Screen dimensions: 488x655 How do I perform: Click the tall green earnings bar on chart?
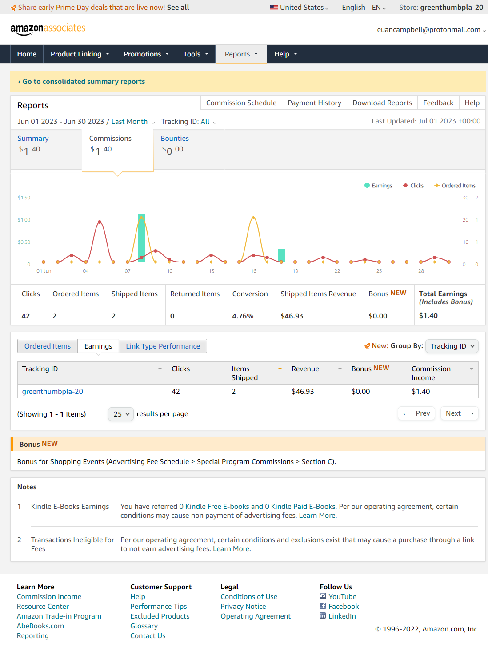click(141, 238)
